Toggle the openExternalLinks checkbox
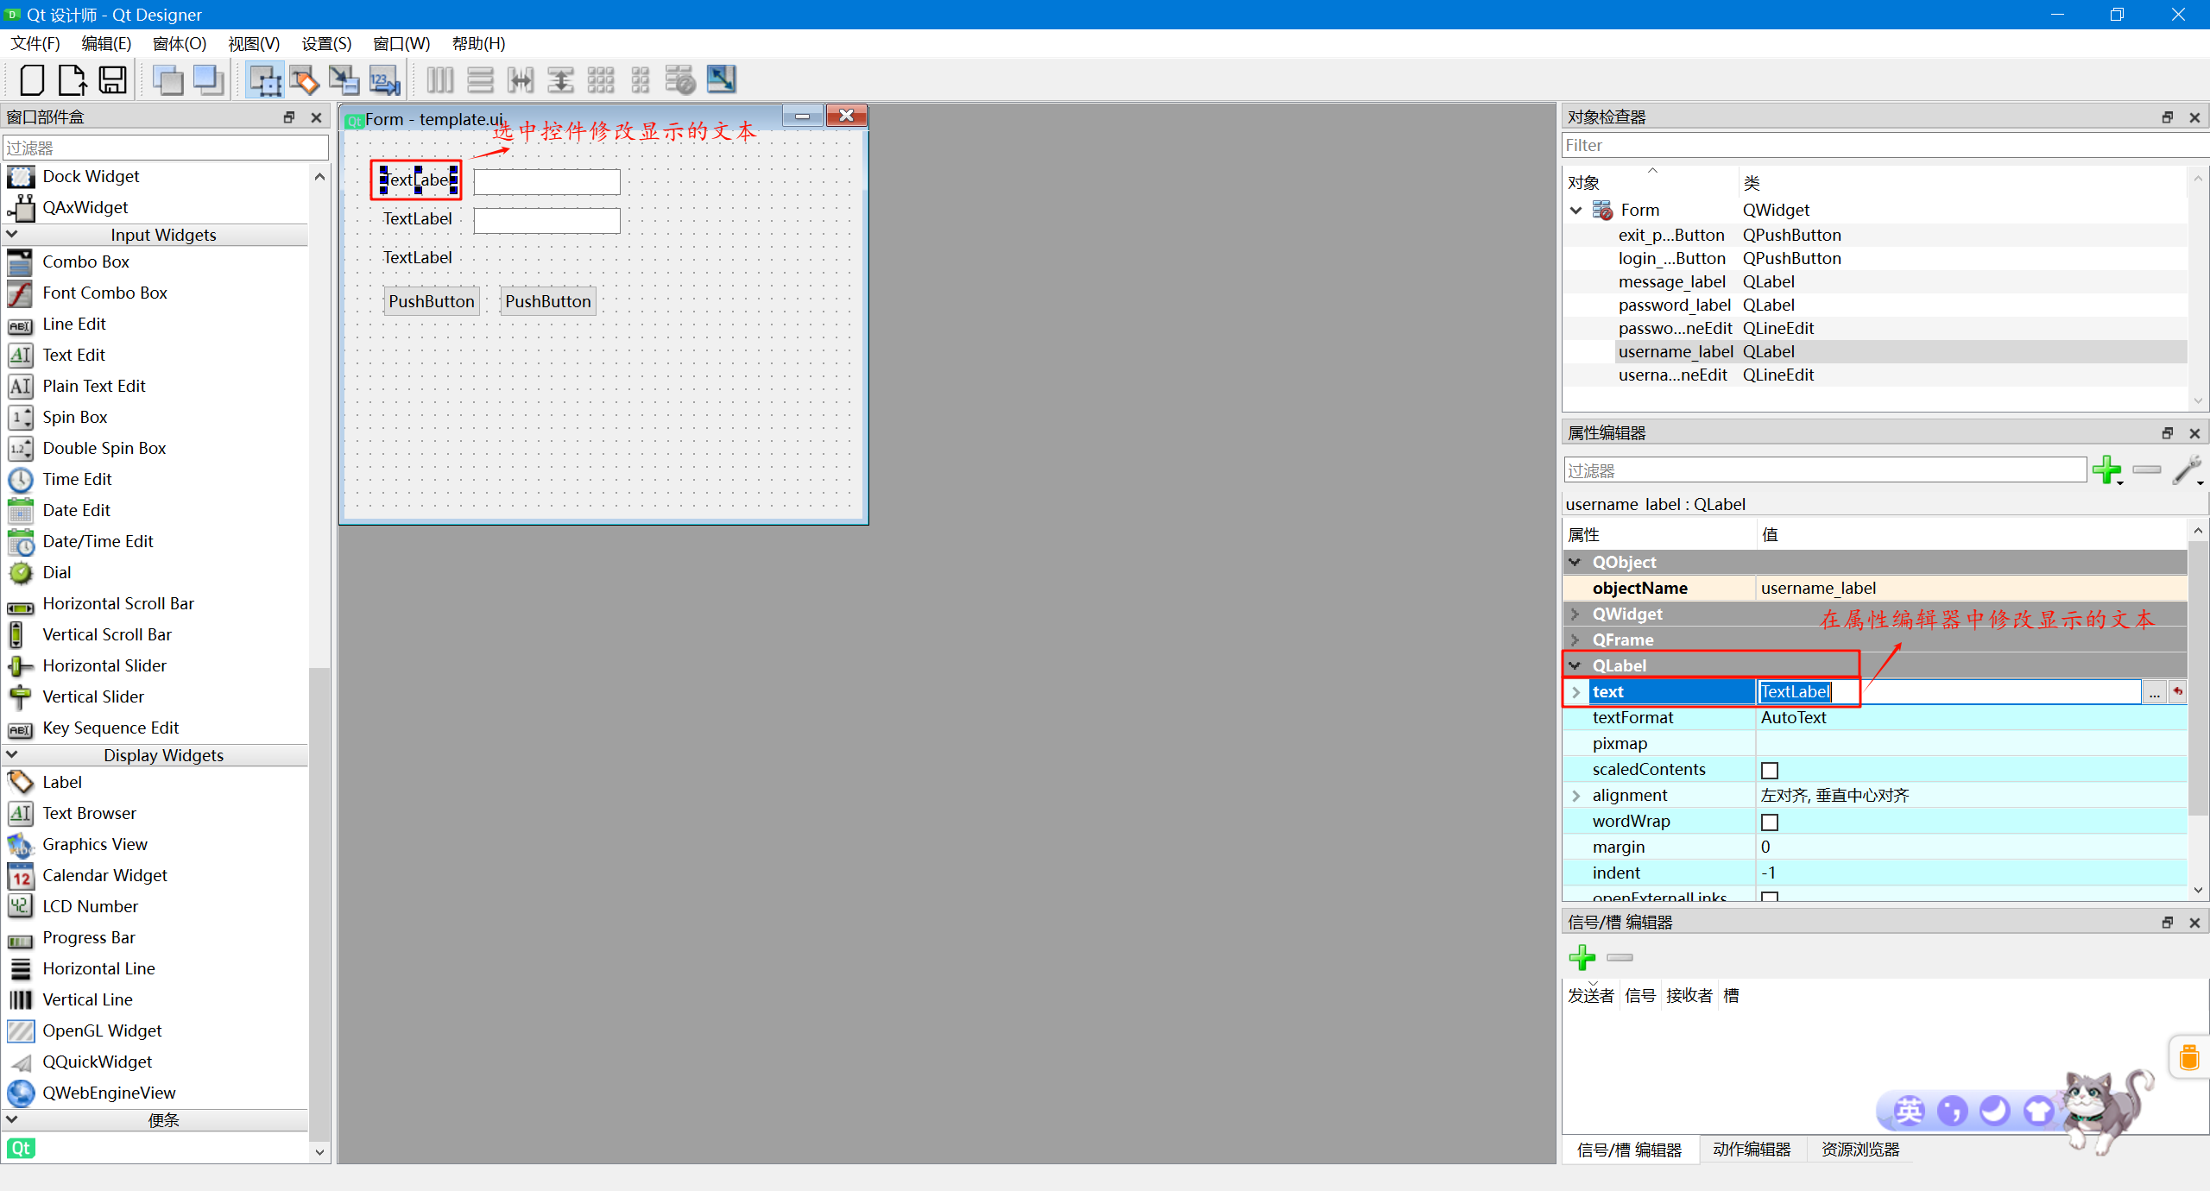Image resolution: width=2210 pixels, height=1191 pixels. tap(1770, 897)
